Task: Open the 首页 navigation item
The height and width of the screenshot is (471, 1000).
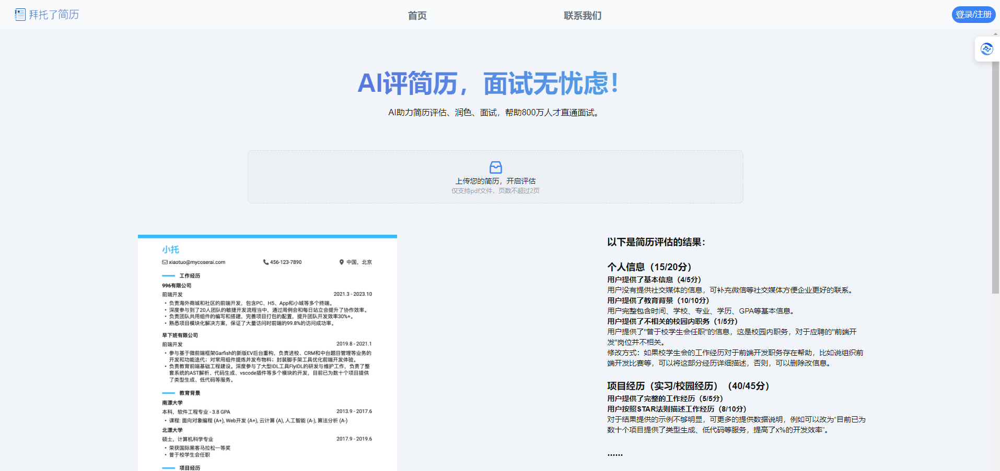Action: click(416, 15)
